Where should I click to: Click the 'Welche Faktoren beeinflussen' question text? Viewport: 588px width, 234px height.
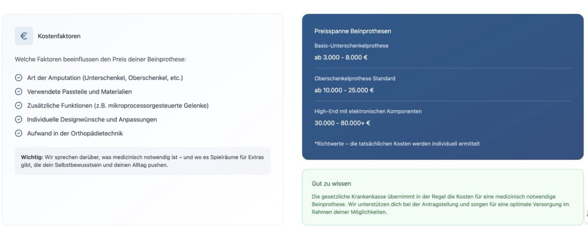[x=100, y=60]
